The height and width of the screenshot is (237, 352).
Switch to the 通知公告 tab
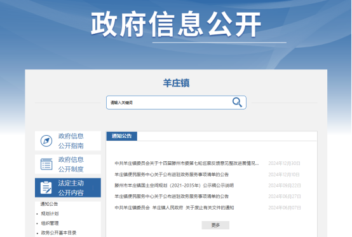coord(121,136)
